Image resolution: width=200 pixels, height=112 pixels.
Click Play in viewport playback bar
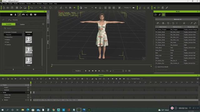pos(86,71)
